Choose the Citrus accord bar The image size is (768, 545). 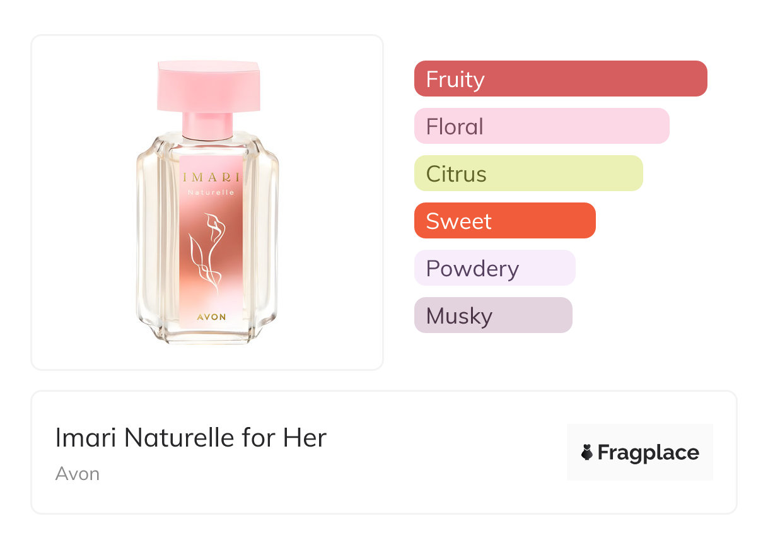click(528, 173)
